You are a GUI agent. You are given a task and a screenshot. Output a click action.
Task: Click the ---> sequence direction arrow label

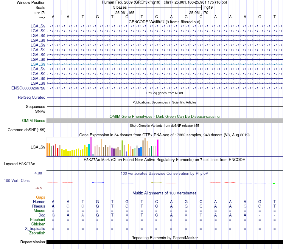point(42,17)
